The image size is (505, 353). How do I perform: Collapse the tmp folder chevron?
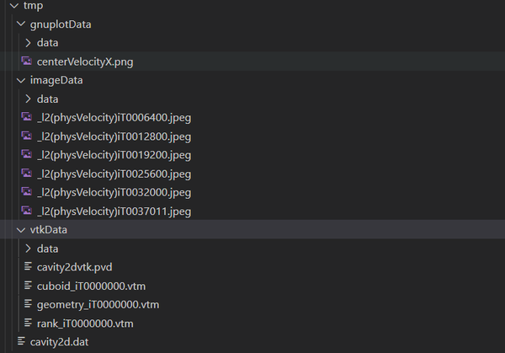click(x=10, y=6)
